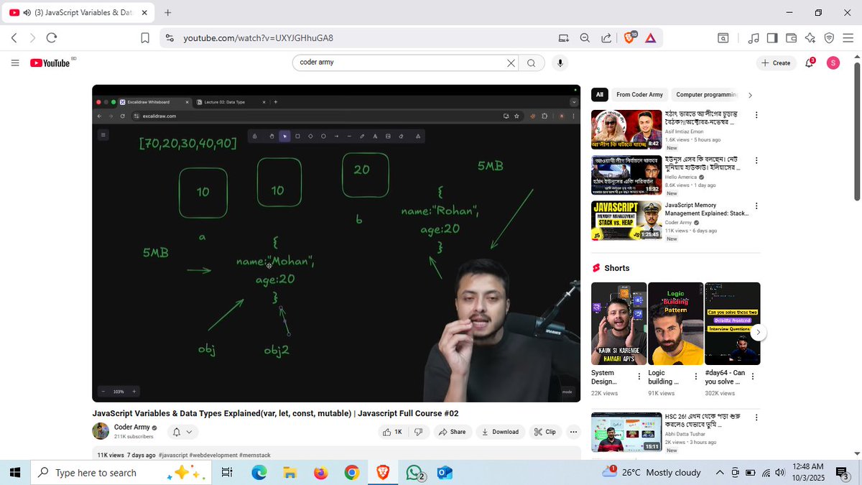The width and height of the screenshot is (862, 485).
Task: Open the Brave VPN shield icon
Action: [x=829, y=38]
